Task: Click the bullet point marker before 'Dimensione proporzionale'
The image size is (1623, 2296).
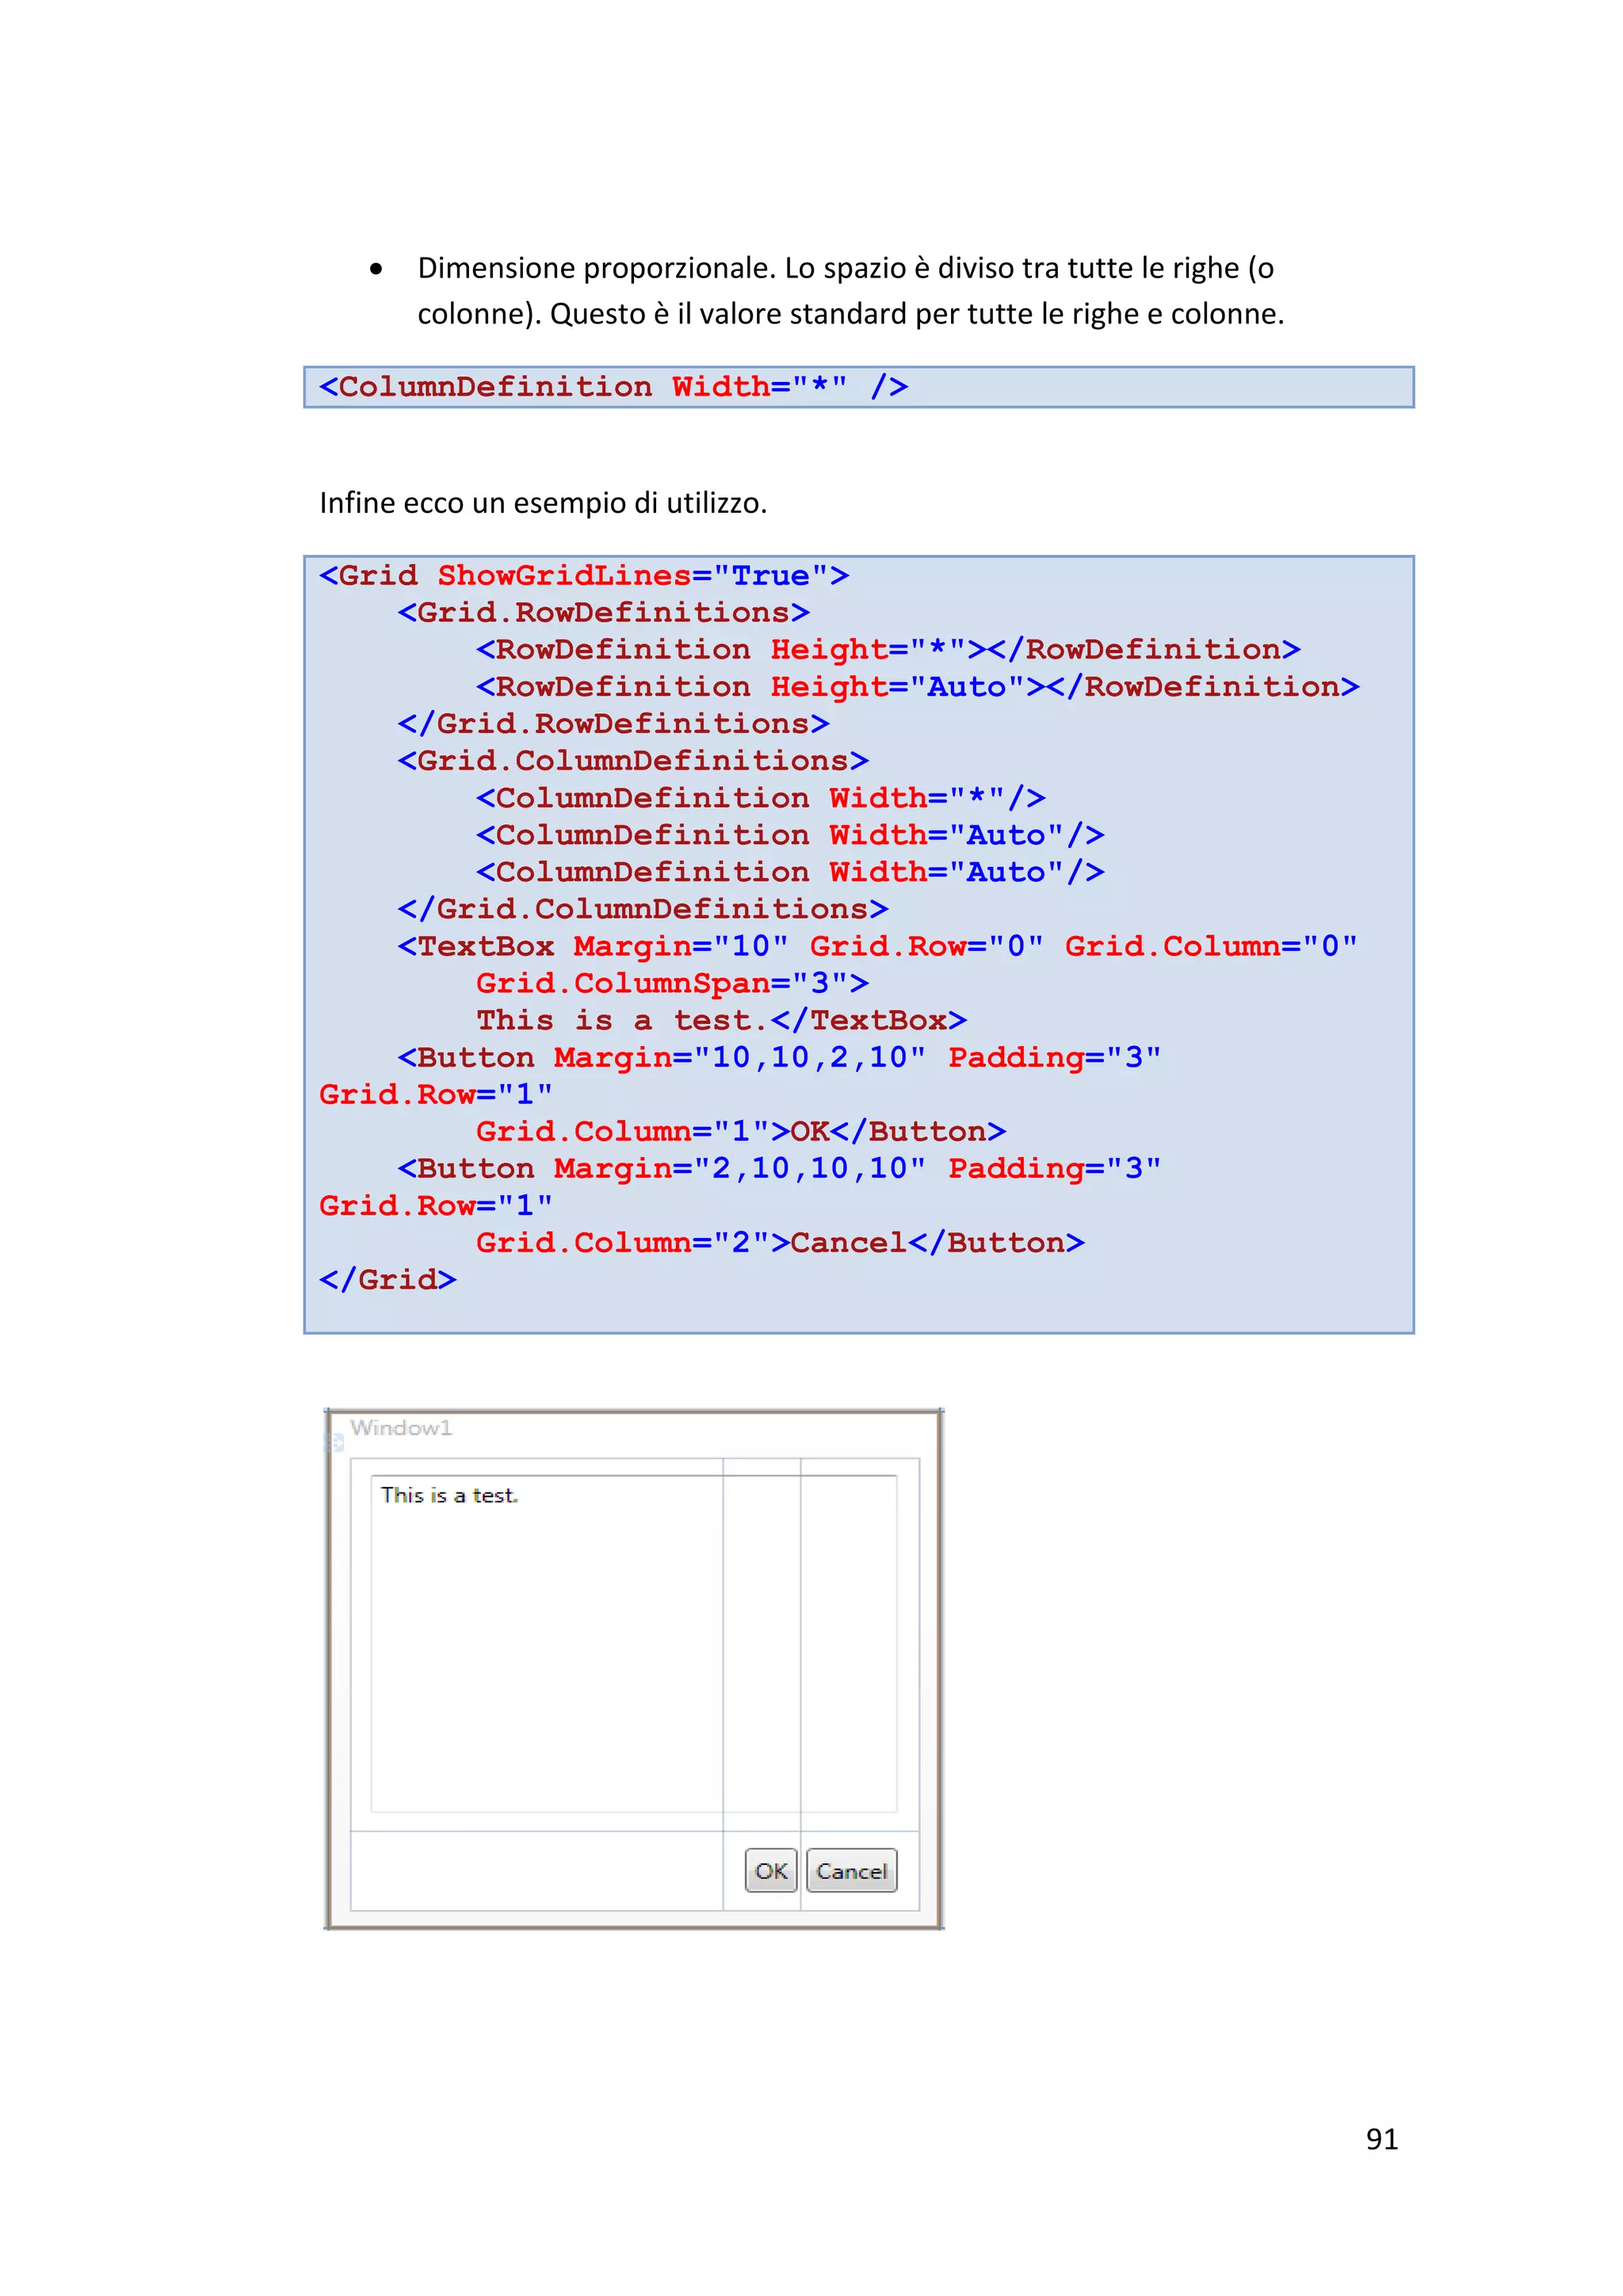Action: 376,269
